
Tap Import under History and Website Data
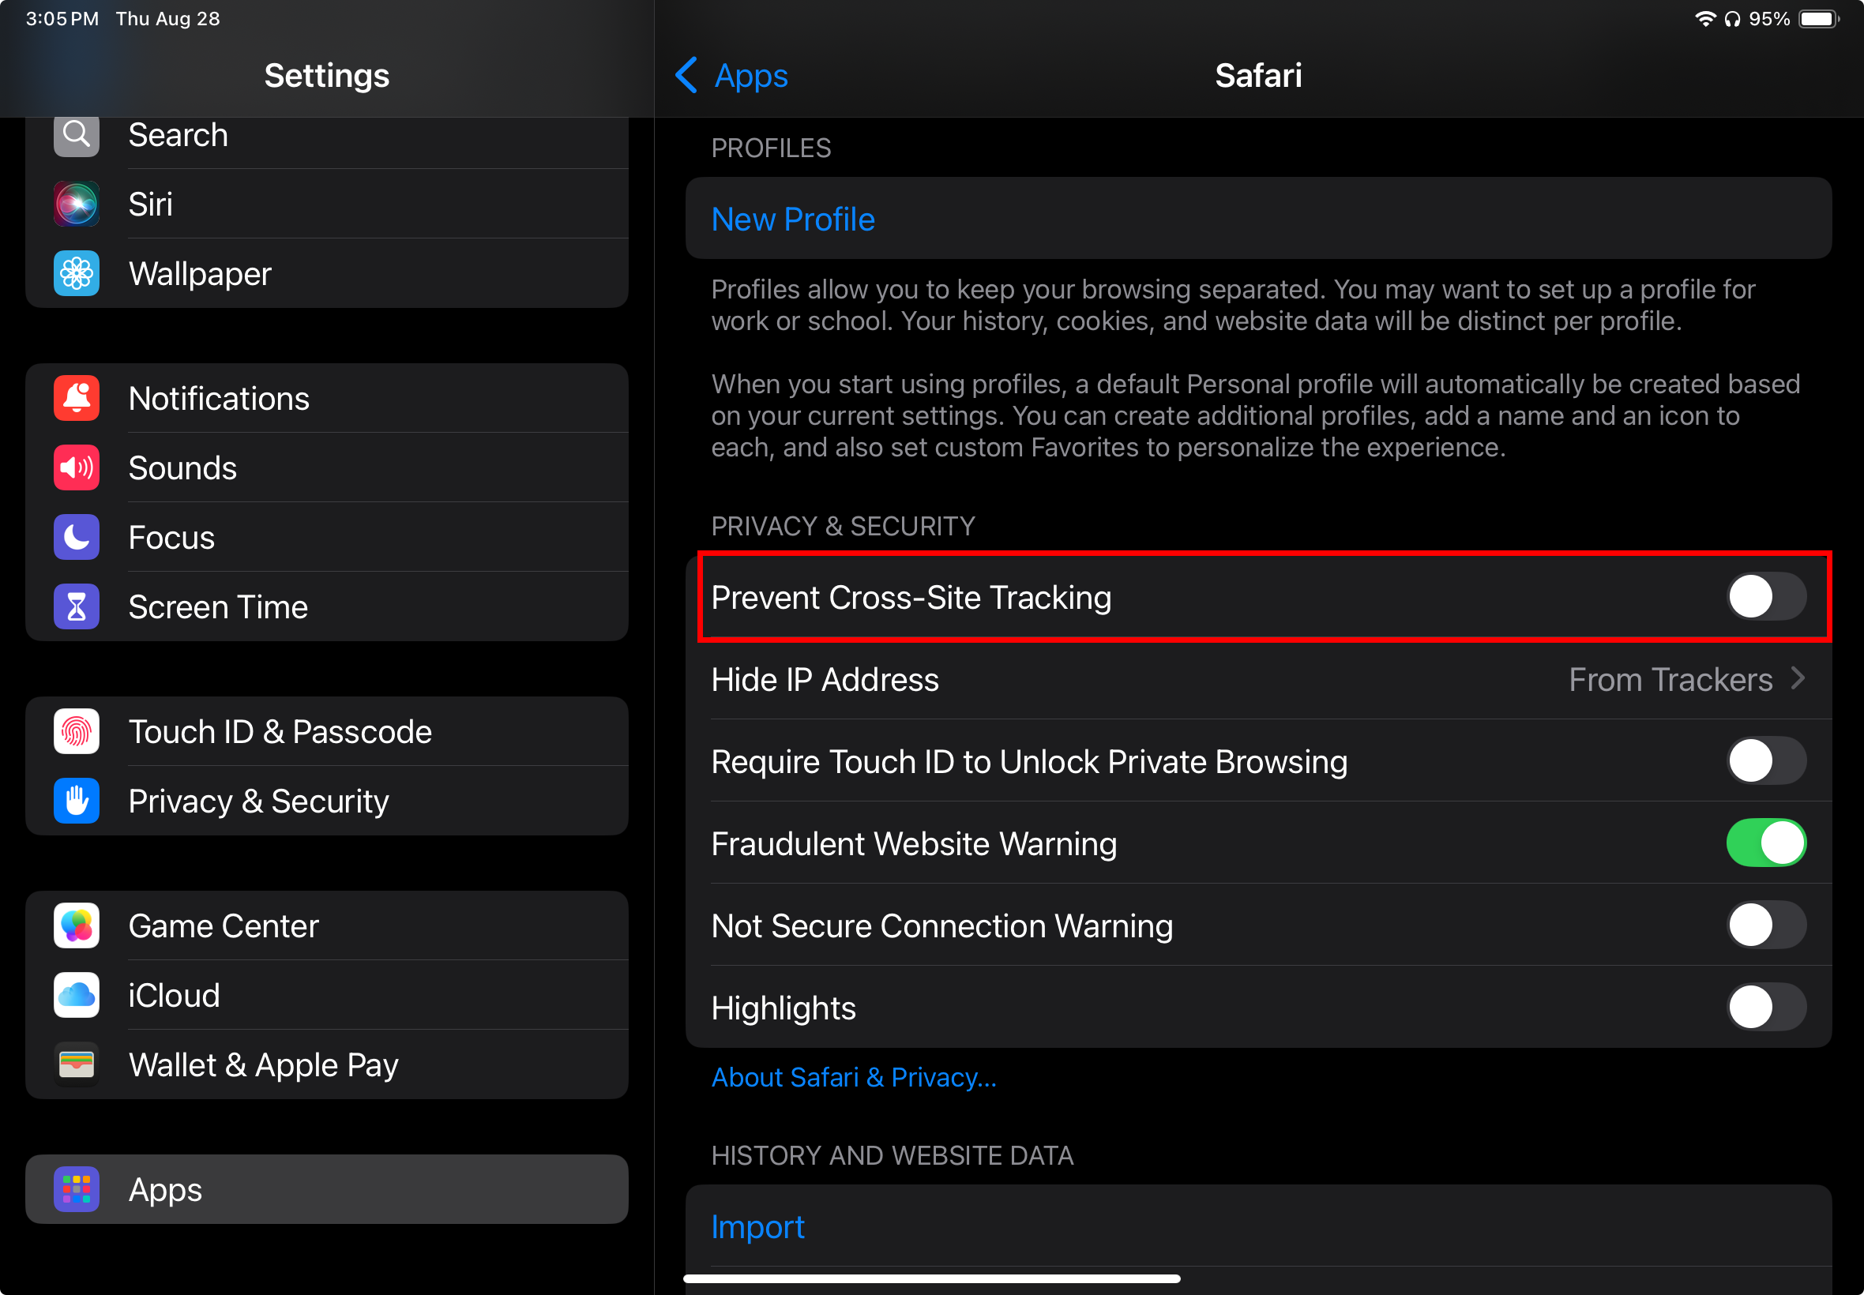click(757, 1227)
